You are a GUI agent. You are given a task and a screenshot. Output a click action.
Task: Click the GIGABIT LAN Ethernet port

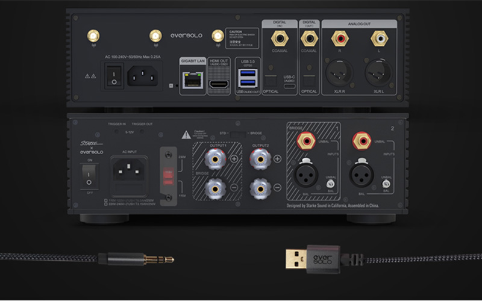(x=193, y=80)
